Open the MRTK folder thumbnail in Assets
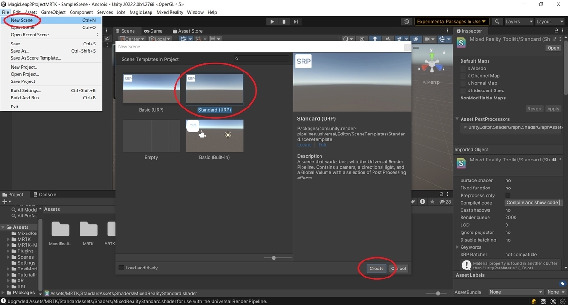Image resolution: width=568 pixels, height=305 pixels. pos(89,233)
